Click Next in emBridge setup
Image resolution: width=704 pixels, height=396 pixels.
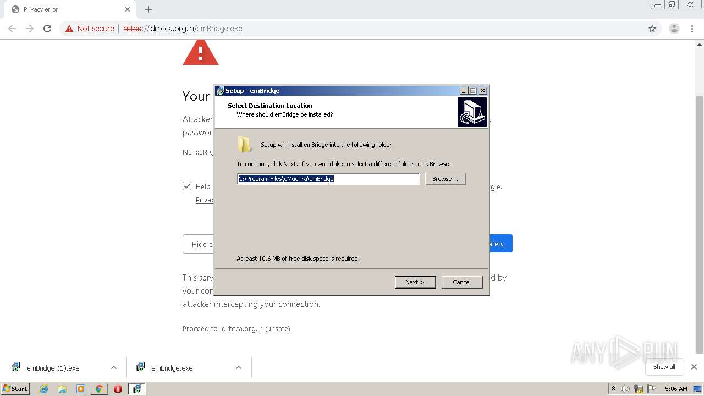[415, 282]
